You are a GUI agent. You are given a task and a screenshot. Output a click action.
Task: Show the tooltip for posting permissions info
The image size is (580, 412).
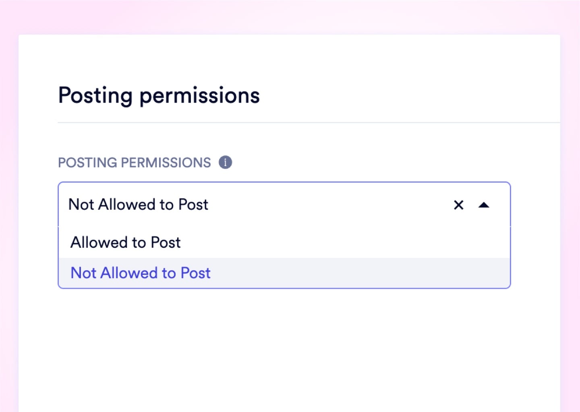(x=225, y=163)
